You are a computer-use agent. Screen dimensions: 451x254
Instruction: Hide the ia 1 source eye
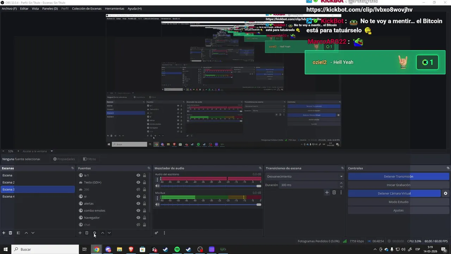click(138, 175)
